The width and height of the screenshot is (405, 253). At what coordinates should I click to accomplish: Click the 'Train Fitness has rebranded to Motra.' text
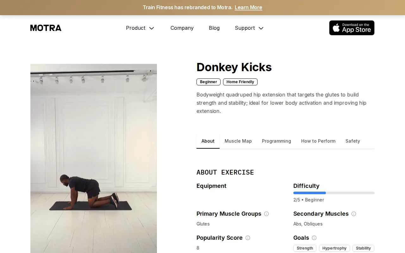(x=188, y=7)
